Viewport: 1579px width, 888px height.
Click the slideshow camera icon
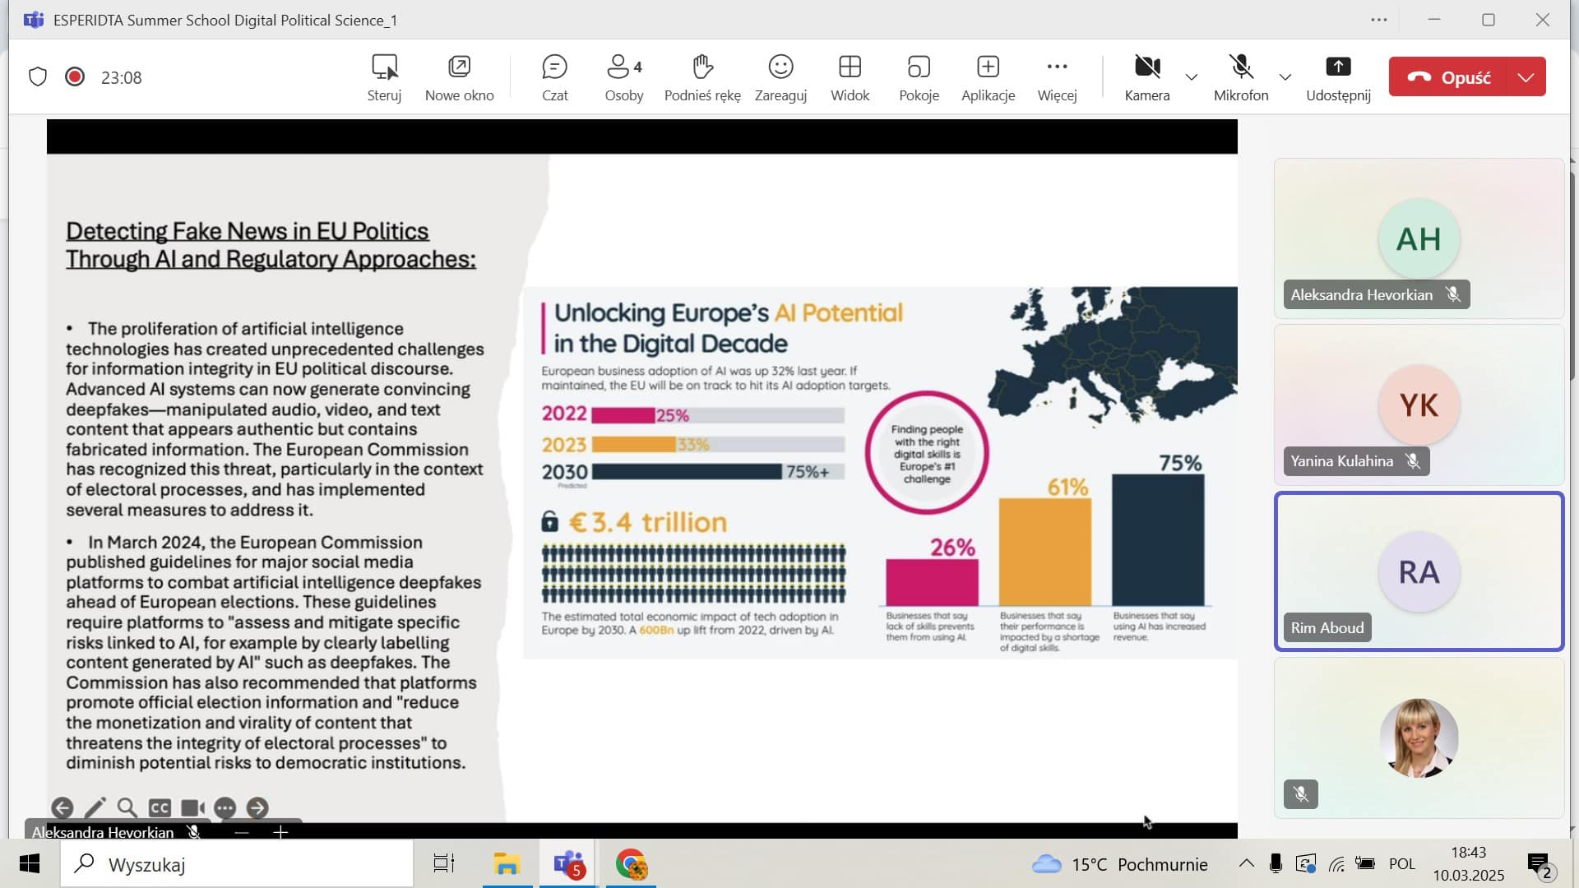[192, 808]
